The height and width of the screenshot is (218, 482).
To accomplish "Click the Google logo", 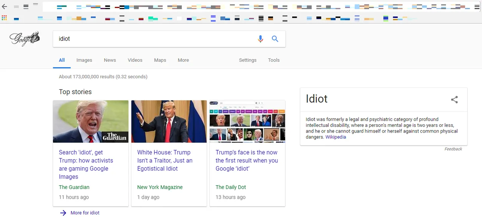I will tap(24, 38).
